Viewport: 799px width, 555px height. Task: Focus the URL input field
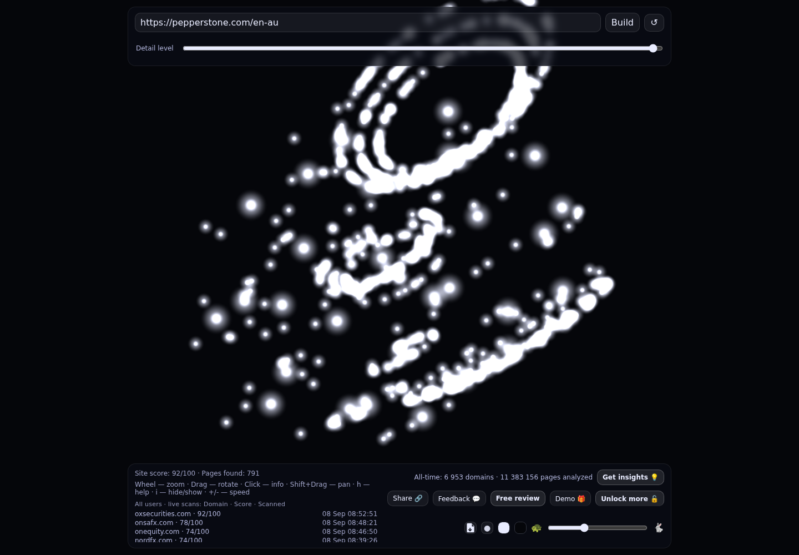coord(368,23)
